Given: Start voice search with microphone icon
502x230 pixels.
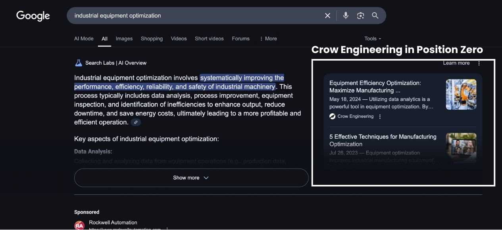Looking at the screenshot, I should click(346, 15).
